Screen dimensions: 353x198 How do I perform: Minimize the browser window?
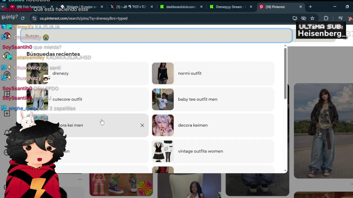tap(335, 7)
